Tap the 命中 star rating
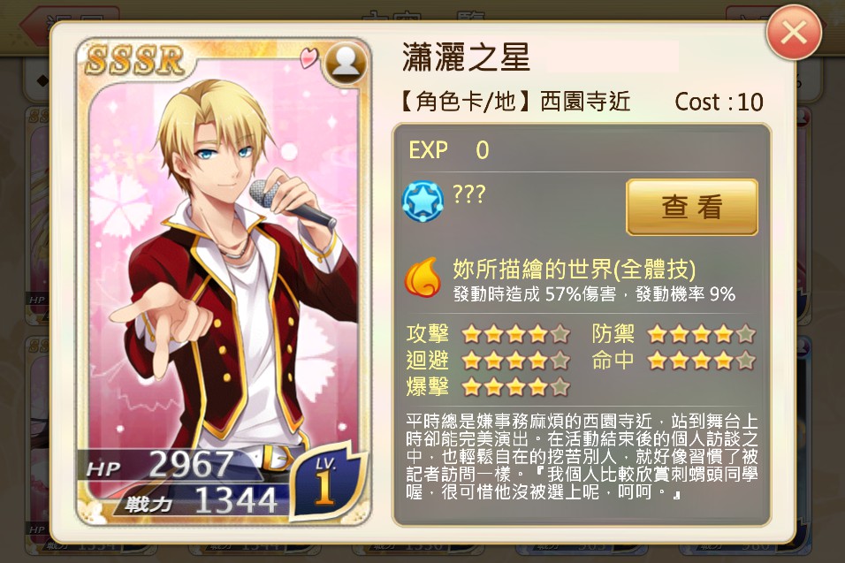845x563 pixels. [702, 361]
